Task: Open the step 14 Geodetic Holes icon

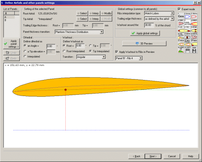Action: pos(188,43)
